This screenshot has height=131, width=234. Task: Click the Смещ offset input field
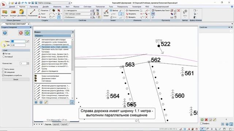coord(18,41)
